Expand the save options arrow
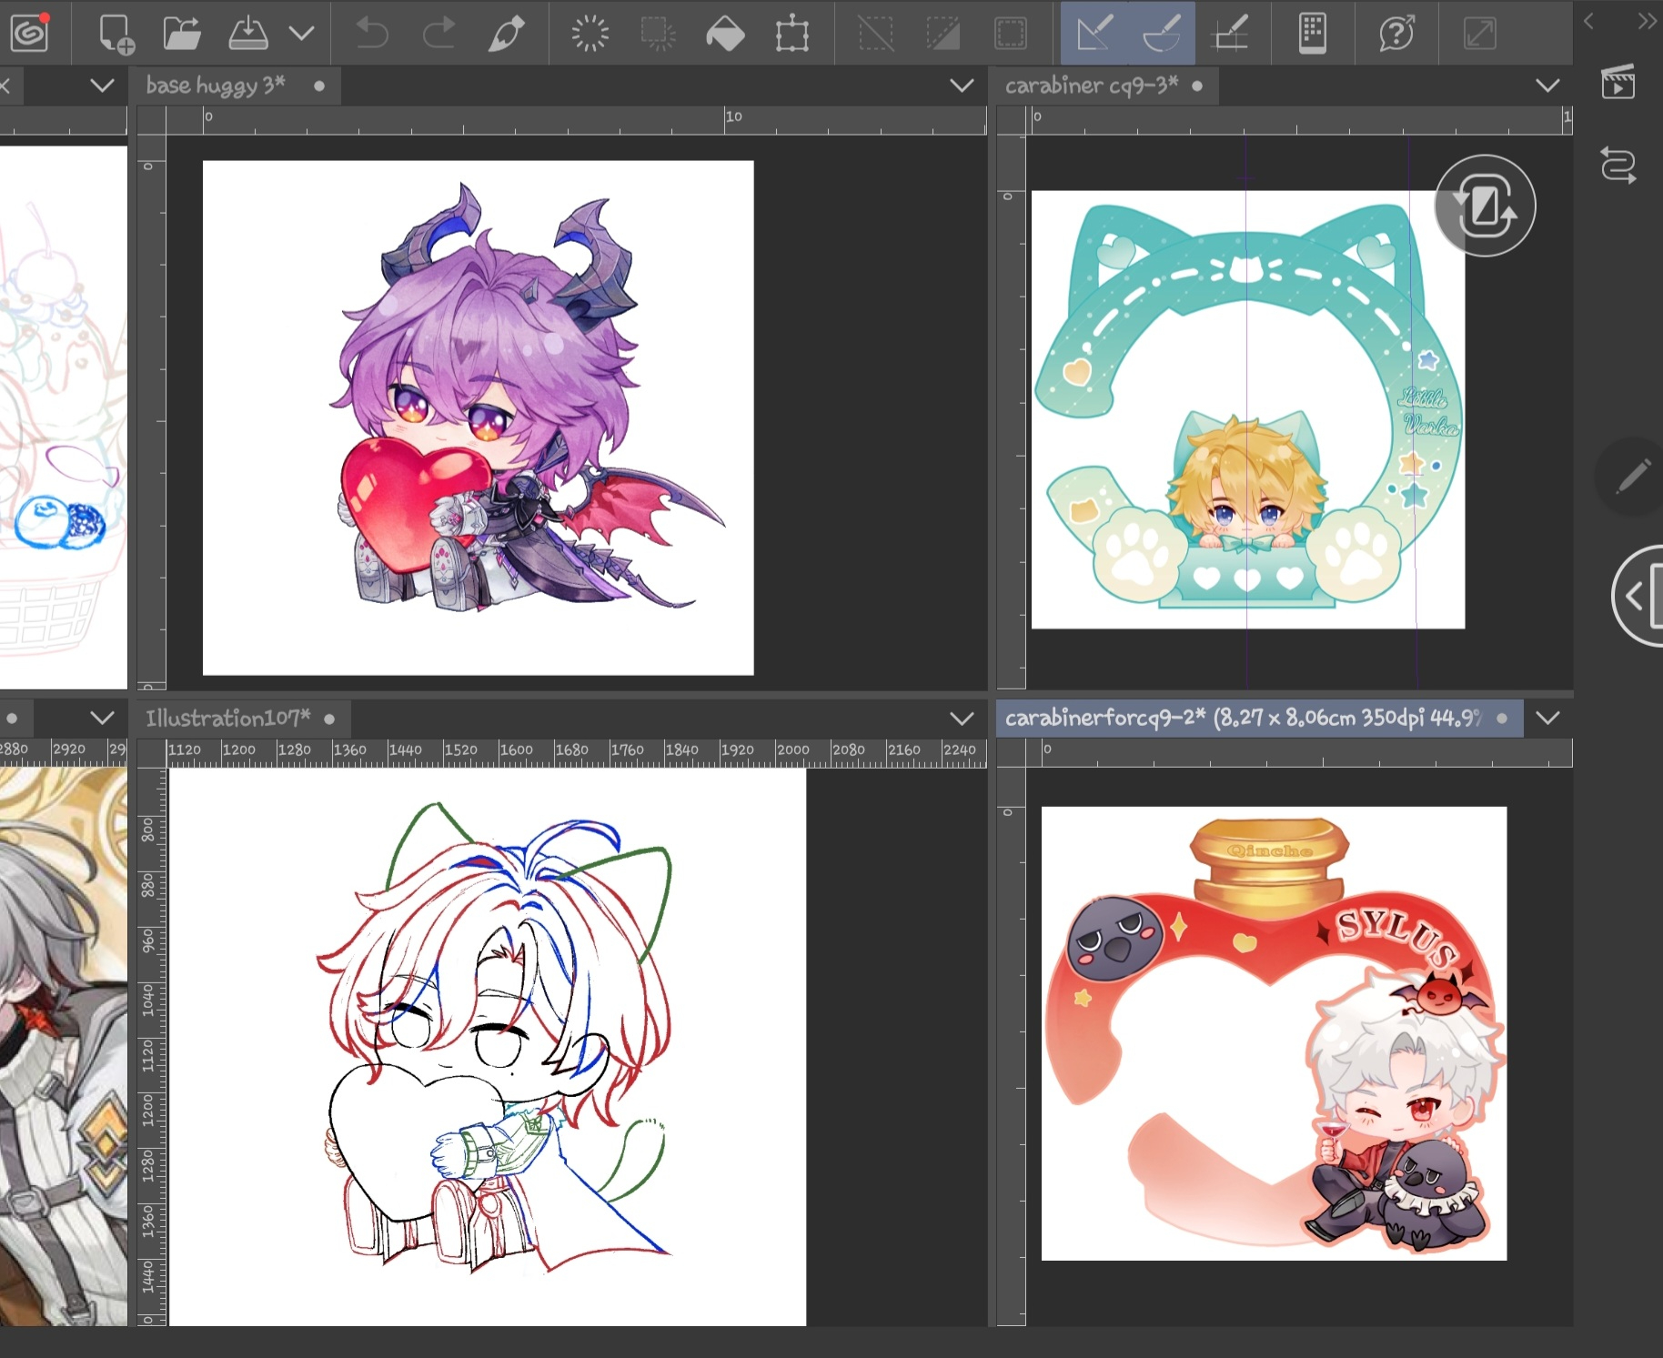This screenshot has height=1358, width=1663. click(x=301, y=34)
